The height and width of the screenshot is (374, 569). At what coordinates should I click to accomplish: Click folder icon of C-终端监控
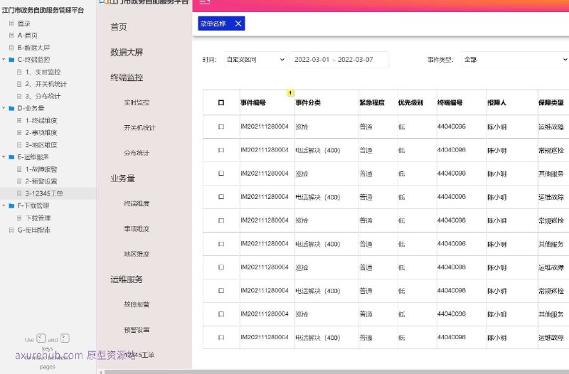[11, 60]
